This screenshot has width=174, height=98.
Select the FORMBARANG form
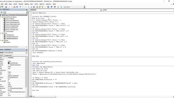[10, 35]
